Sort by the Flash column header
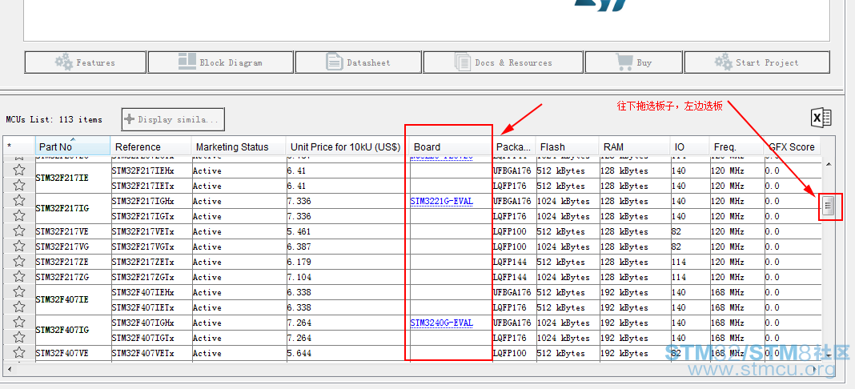The image size is (855, 389). (x=567, y=146)
